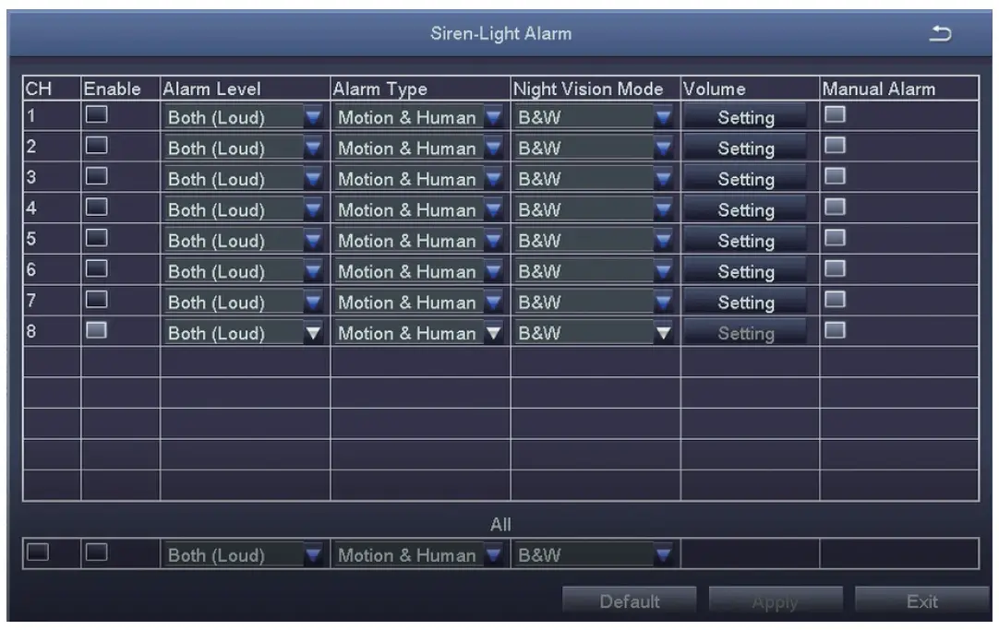Enable the alarm for channel 3
Viewport: 999px width, 630px height.
click(97, 179)
